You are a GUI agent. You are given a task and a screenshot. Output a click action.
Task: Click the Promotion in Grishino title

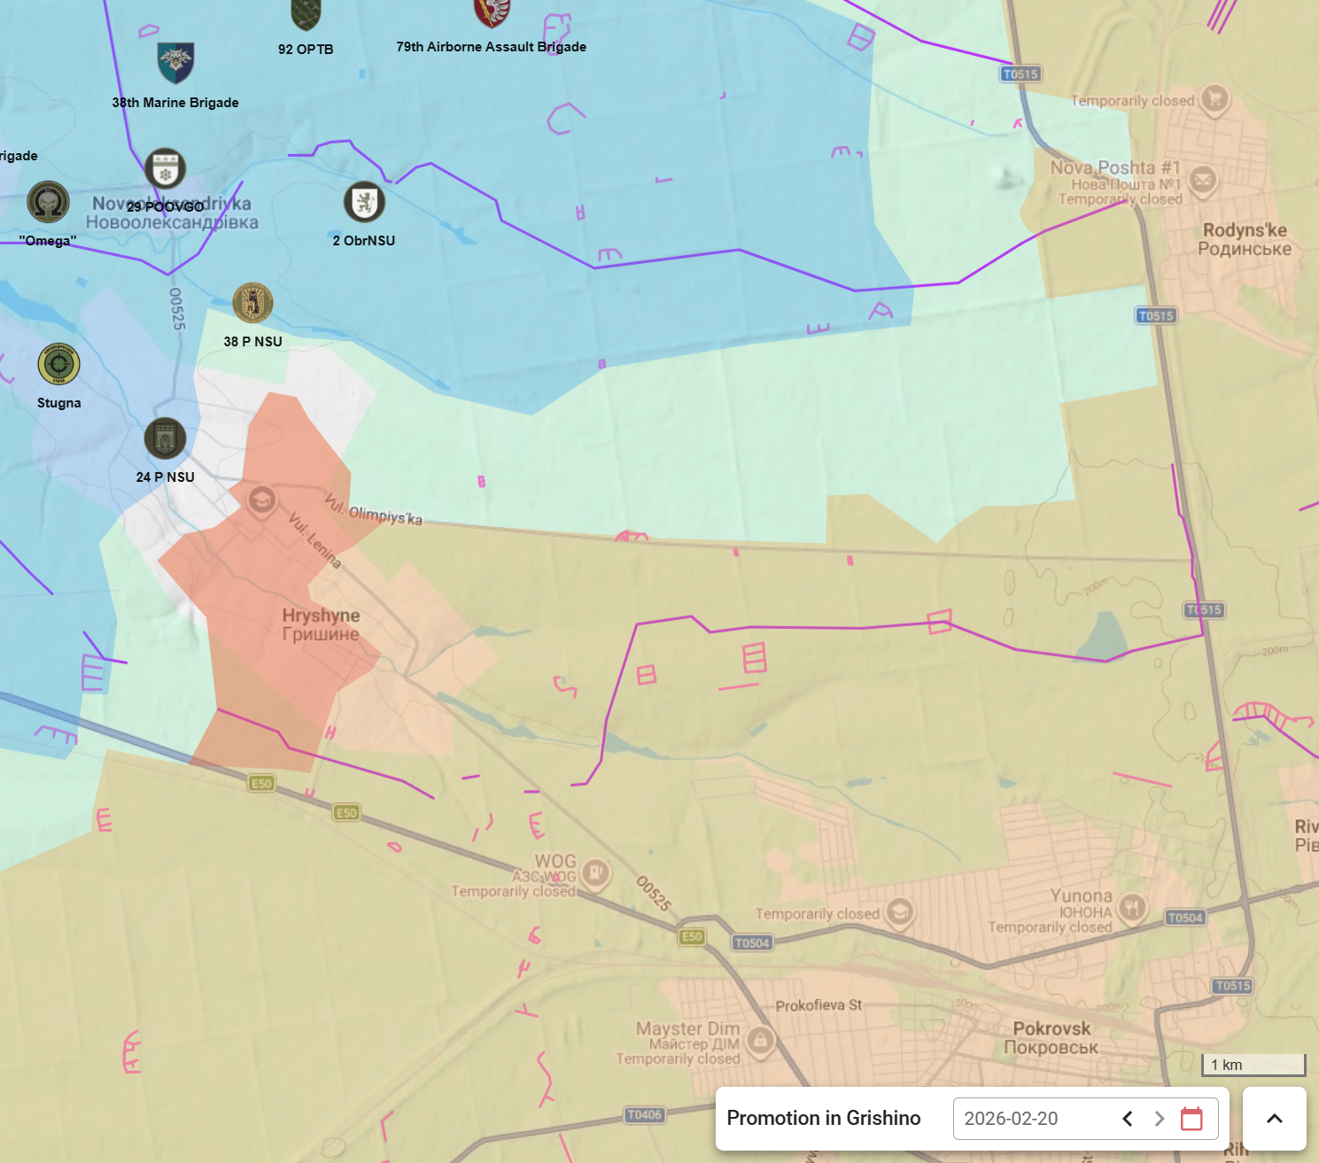click(824, 1118)
